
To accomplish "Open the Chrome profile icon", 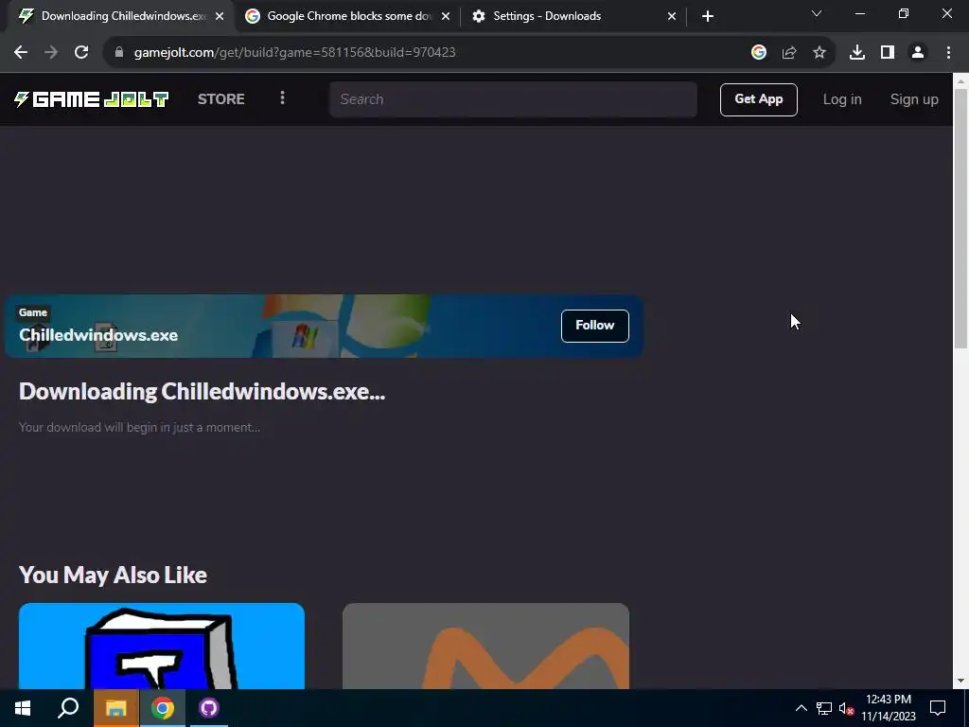I will (918, 53).
